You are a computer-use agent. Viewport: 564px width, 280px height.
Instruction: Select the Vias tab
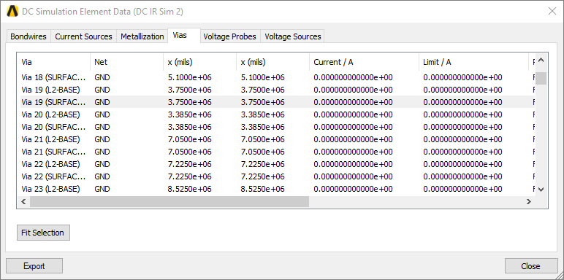coord(184,36)
